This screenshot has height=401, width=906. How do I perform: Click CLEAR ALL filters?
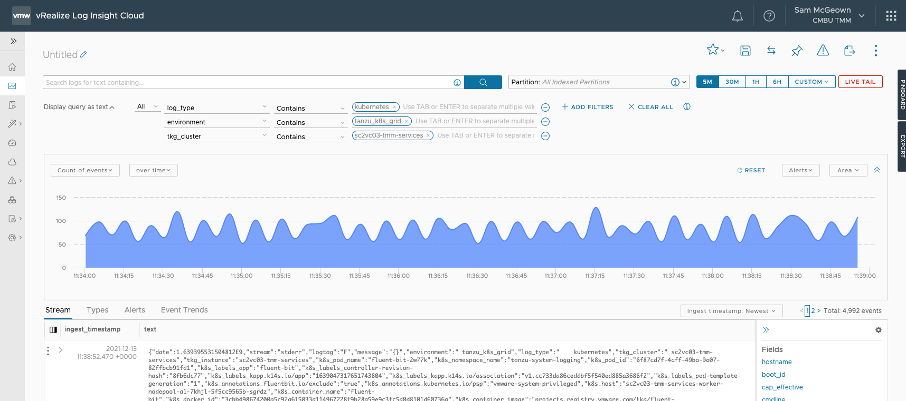(x=651, y=107)
